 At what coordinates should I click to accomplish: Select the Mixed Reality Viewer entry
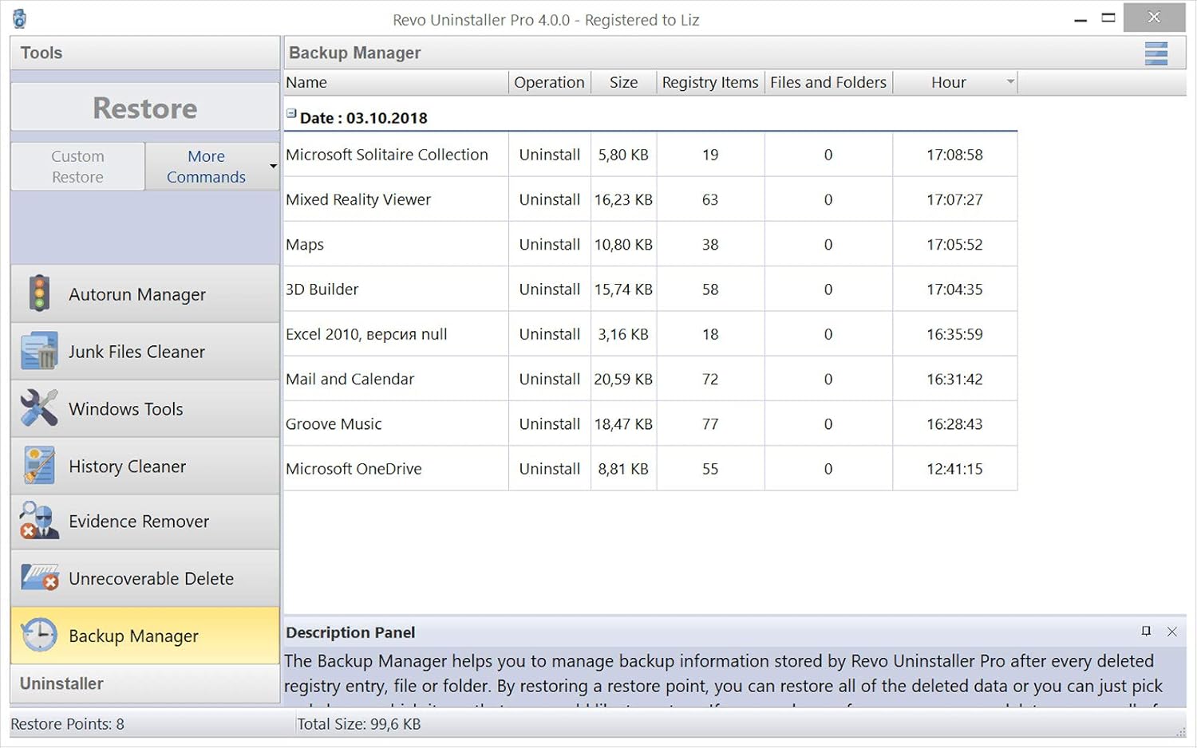pos(650,199)
